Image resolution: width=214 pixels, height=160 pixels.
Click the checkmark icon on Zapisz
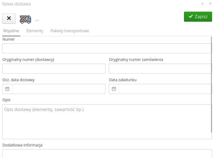click(x=191, y=17)
